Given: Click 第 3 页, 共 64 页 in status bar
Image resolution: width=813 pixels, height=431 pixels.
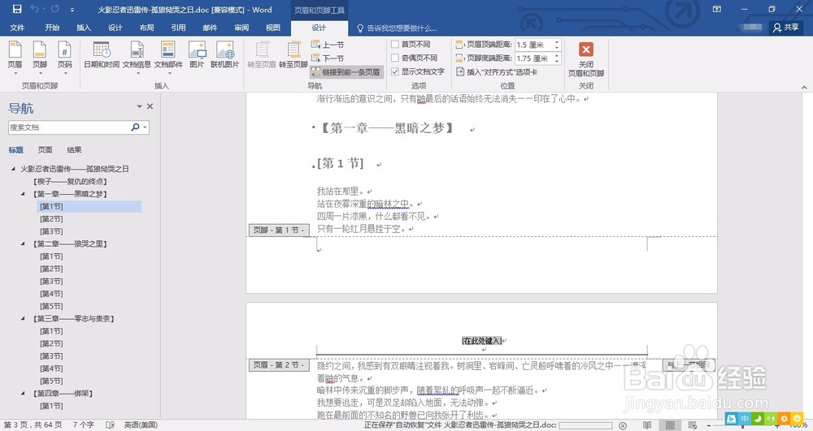Looking at the screenshot, I should (33, 425).
